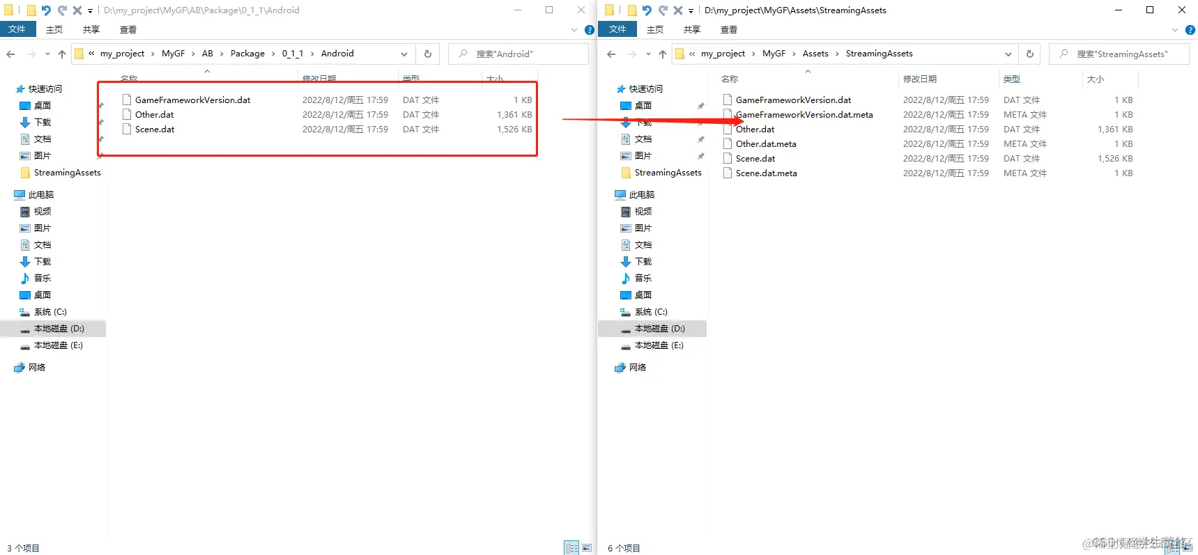1198x555 pixels.
Task: Click search StreamingAssets input field
Action: click(1119, 54)
